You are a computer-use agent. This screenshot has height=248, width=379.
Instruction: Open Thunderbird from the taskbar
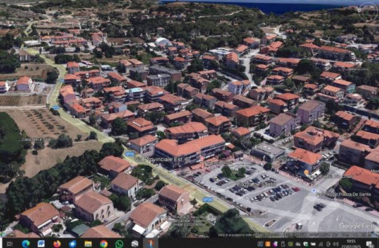[x=72, y=244]
